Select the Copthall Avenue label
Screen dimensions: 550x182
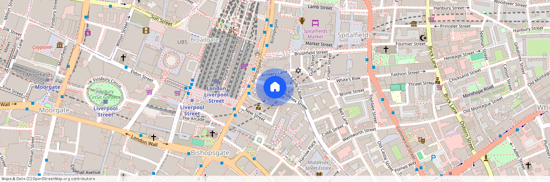pyautogui.click(x=86, y=170)
